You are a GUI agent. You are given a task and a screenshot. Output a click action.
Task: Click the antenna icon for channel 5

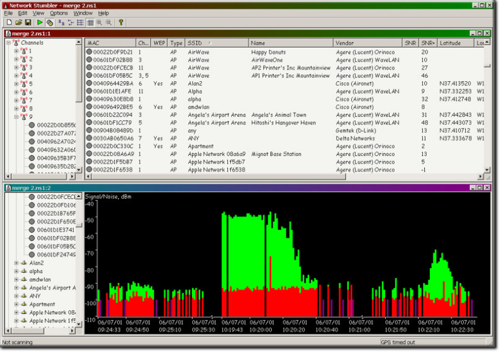(x=24, y=84)
